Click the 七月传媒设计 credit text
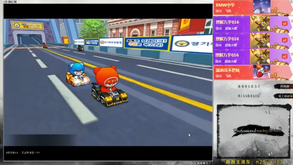Image resolution: width=293 pixels, height=165 pixels. click(x=203, y=163)
